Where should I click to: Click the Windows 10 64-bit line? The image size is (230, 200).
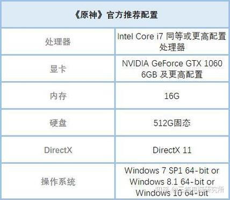(x=172, y=193)
